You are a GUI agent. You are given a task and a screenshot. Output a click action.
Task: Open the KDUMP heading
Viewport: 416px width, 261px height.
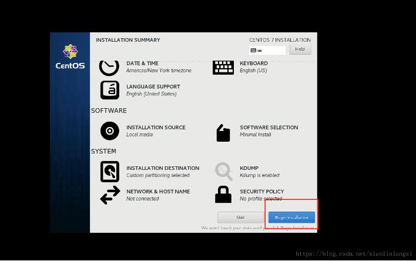(249, 168)
